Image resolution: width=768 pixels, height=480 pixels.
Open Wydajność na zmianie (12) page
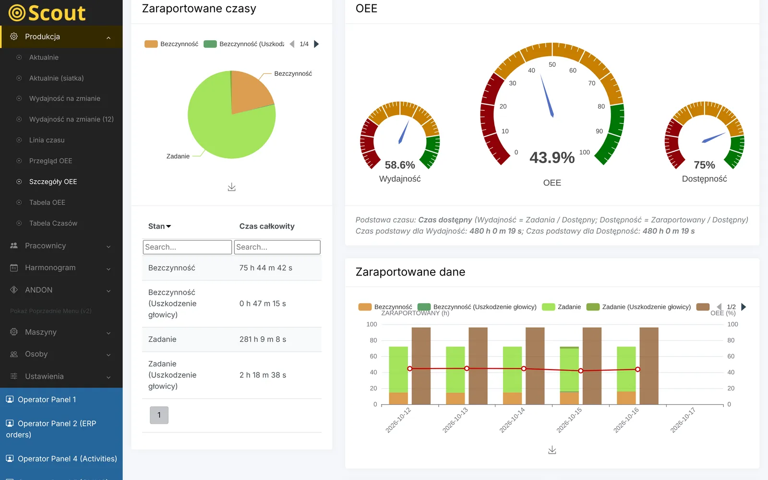coord(72,120)
